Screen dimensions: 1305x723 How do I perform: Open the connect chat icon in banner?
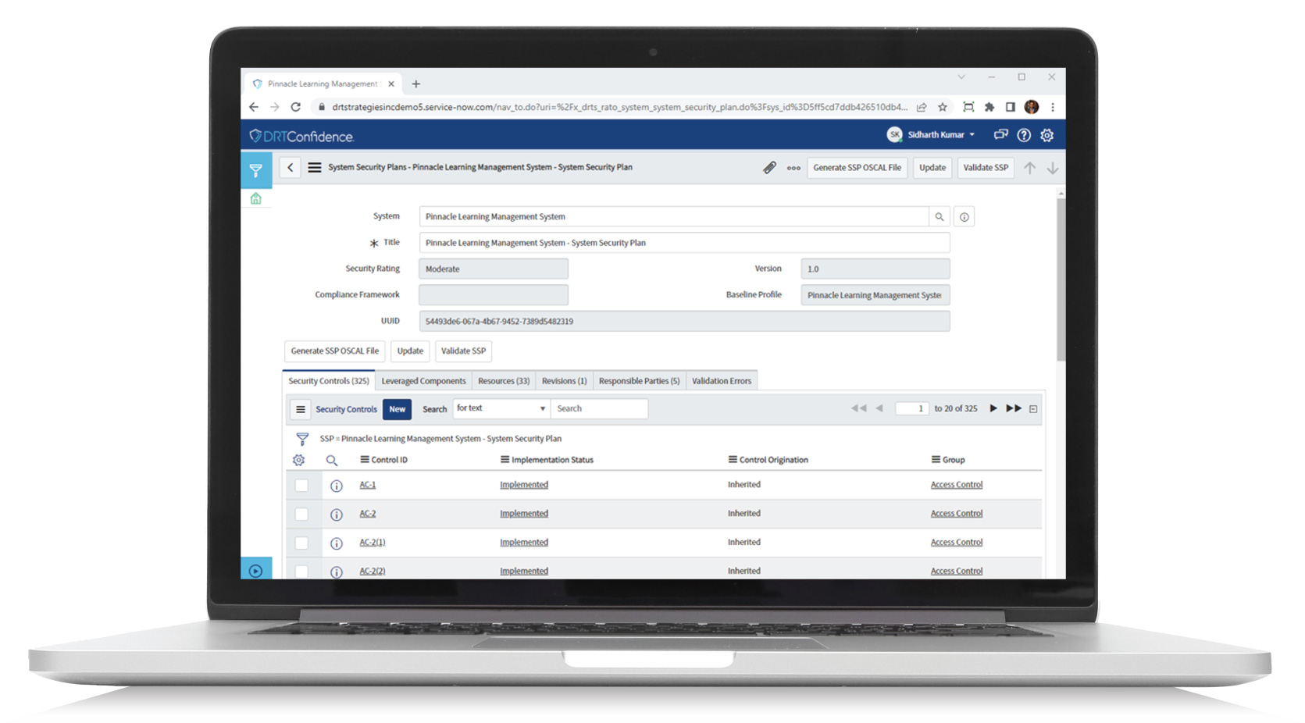[1000, 135]
